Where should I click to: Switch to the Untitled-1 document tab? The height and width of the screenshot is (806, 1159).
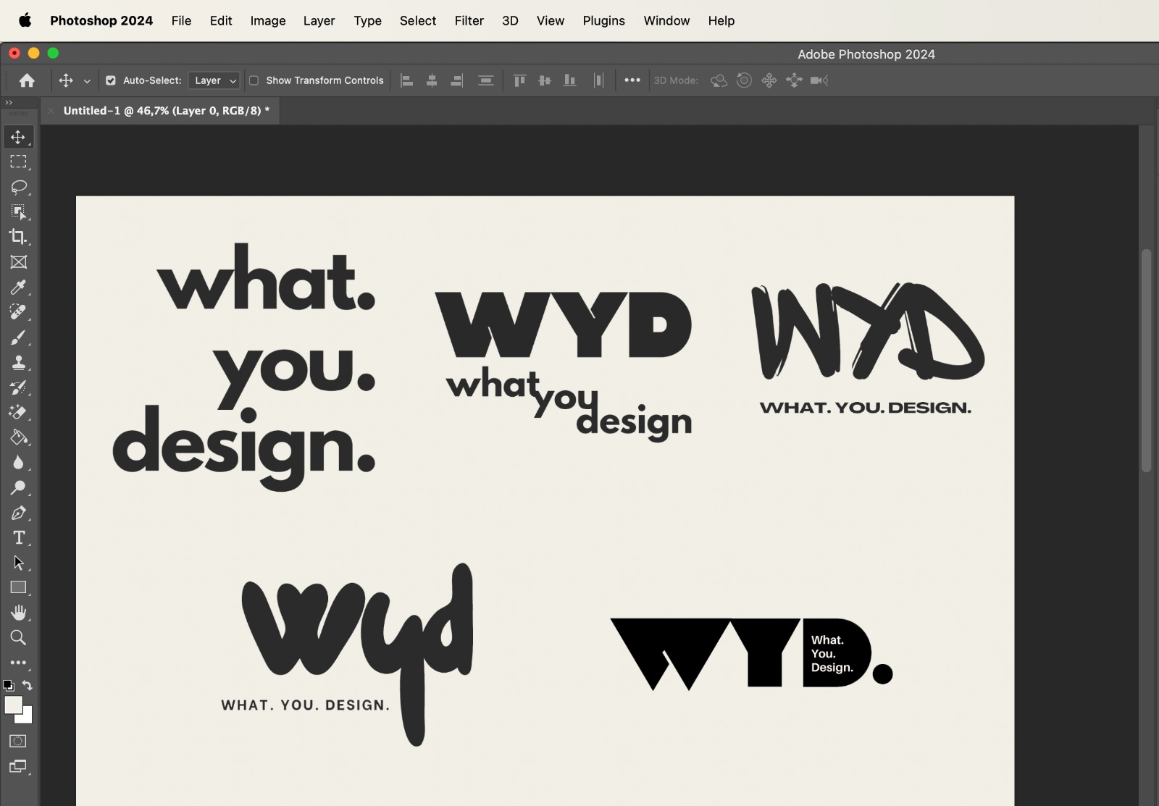[x=166, y=111]
